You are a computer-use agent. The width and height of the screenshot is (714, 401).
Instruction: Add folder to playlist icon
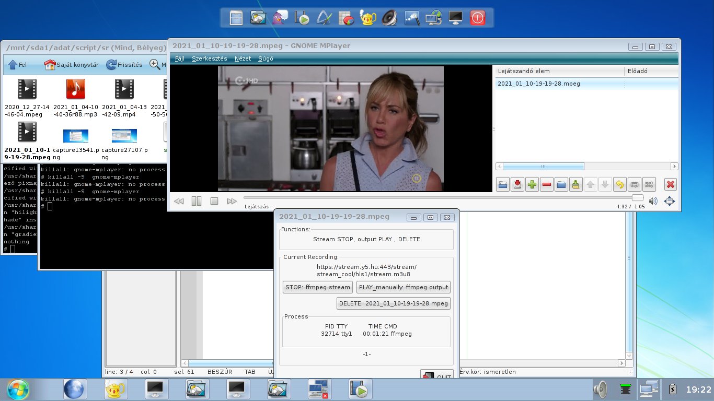click(561, 184)
